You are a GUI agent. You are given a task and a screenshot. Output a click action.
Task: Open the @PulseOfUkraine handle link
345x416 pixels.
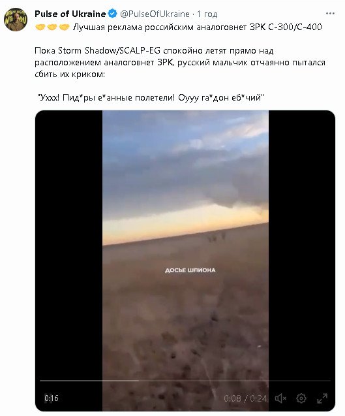(x=155, y=14)
